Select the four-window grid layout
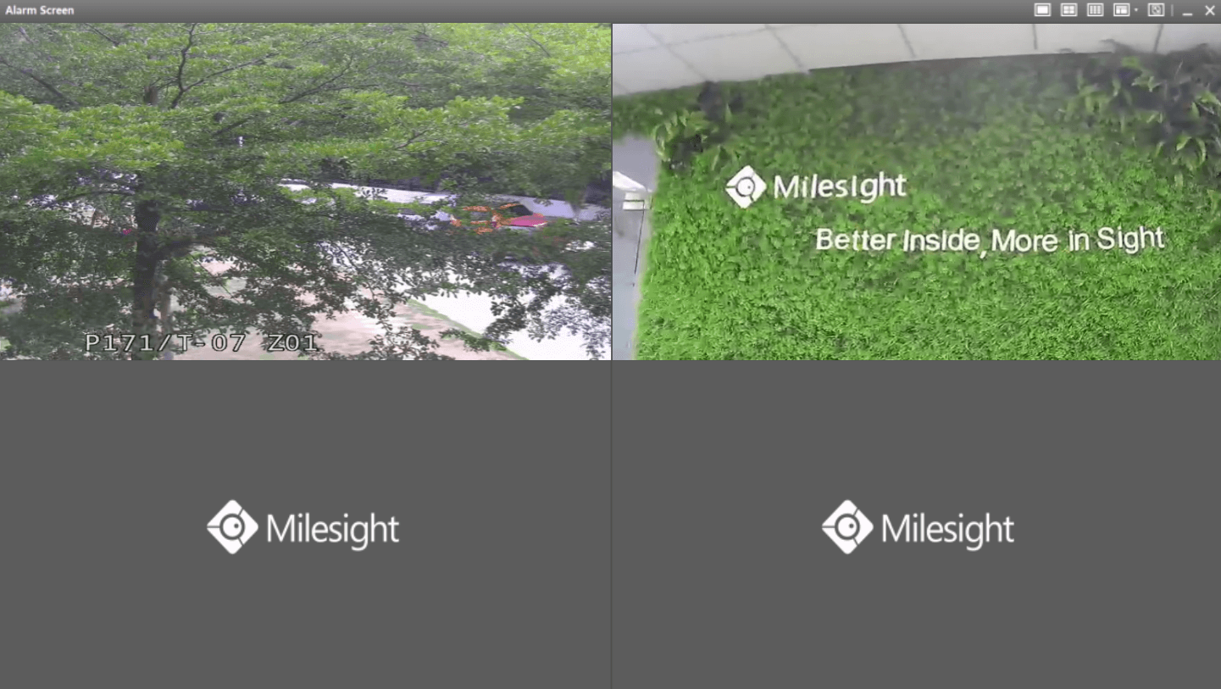Image resolution: width=1221 pixels, height=689 pixels. click(x=1068, y=10)
